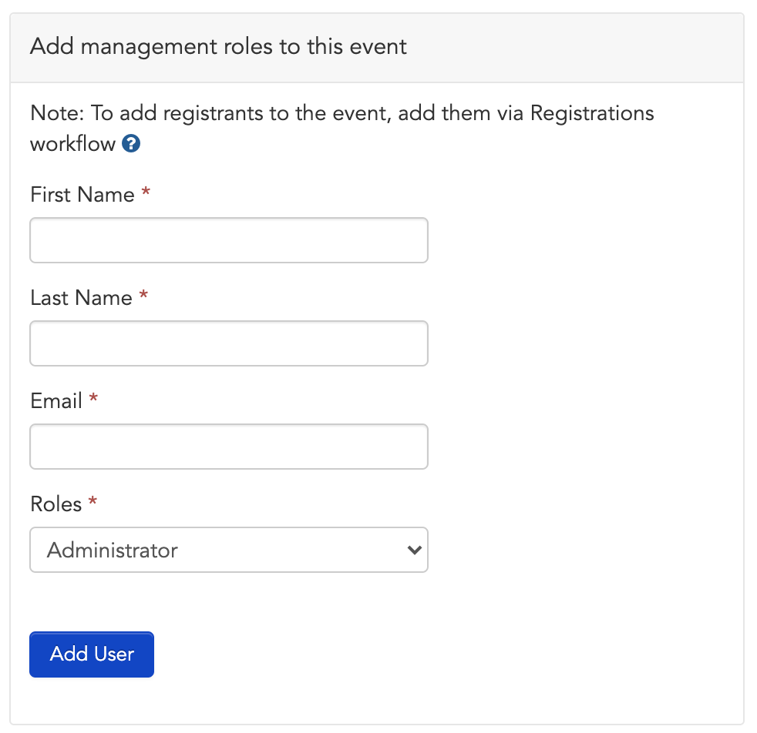Click the panel header Add management roles
This screenshot has height=733, width=757.
pyautogui.click(x=218, y=47)
